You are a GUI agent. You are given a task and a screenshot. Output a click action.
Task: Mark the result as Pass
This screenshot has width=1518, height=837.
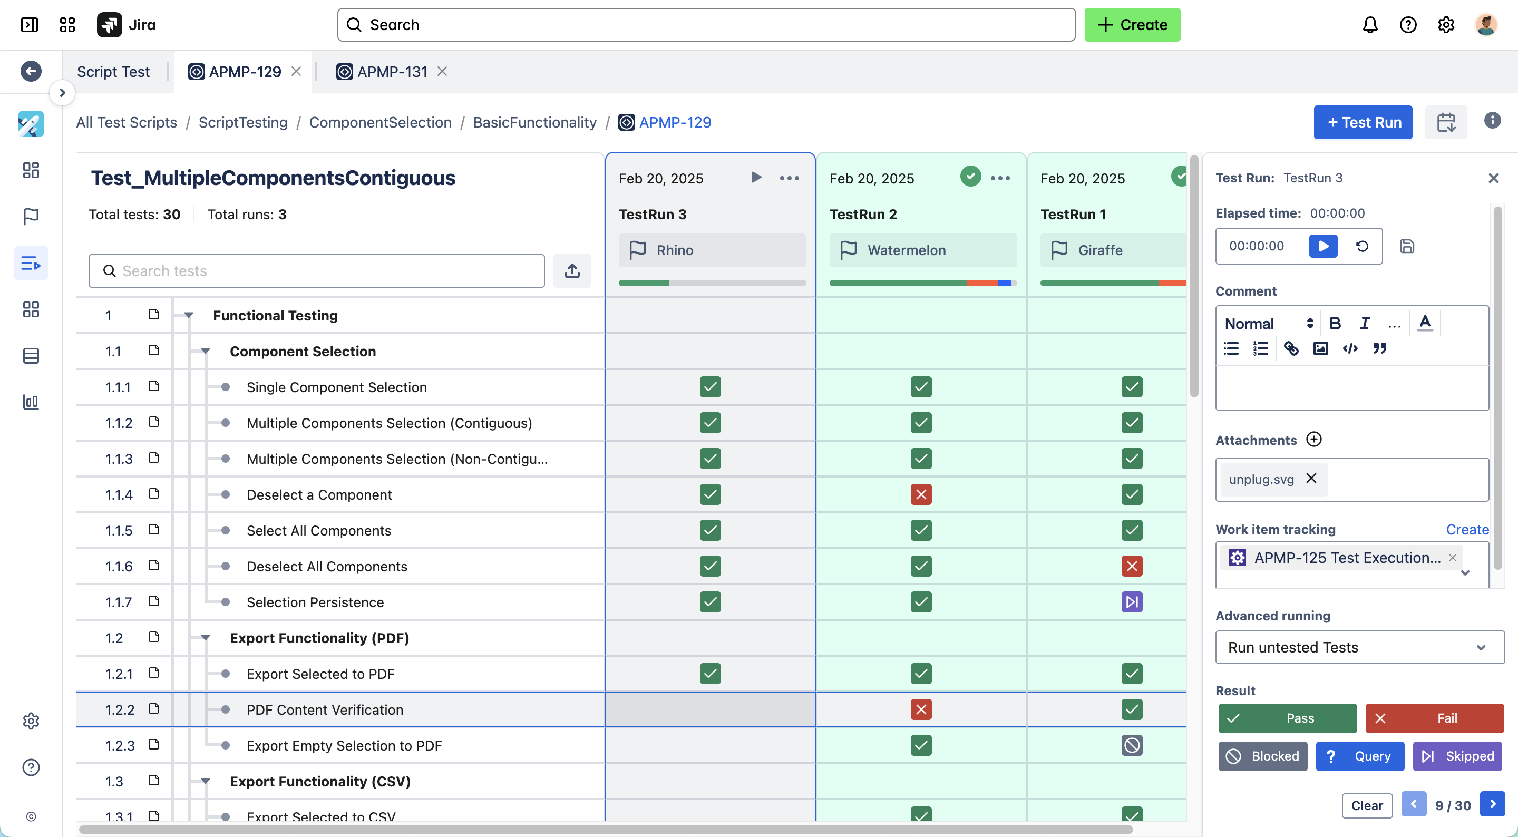click(x=1287, y=718)
